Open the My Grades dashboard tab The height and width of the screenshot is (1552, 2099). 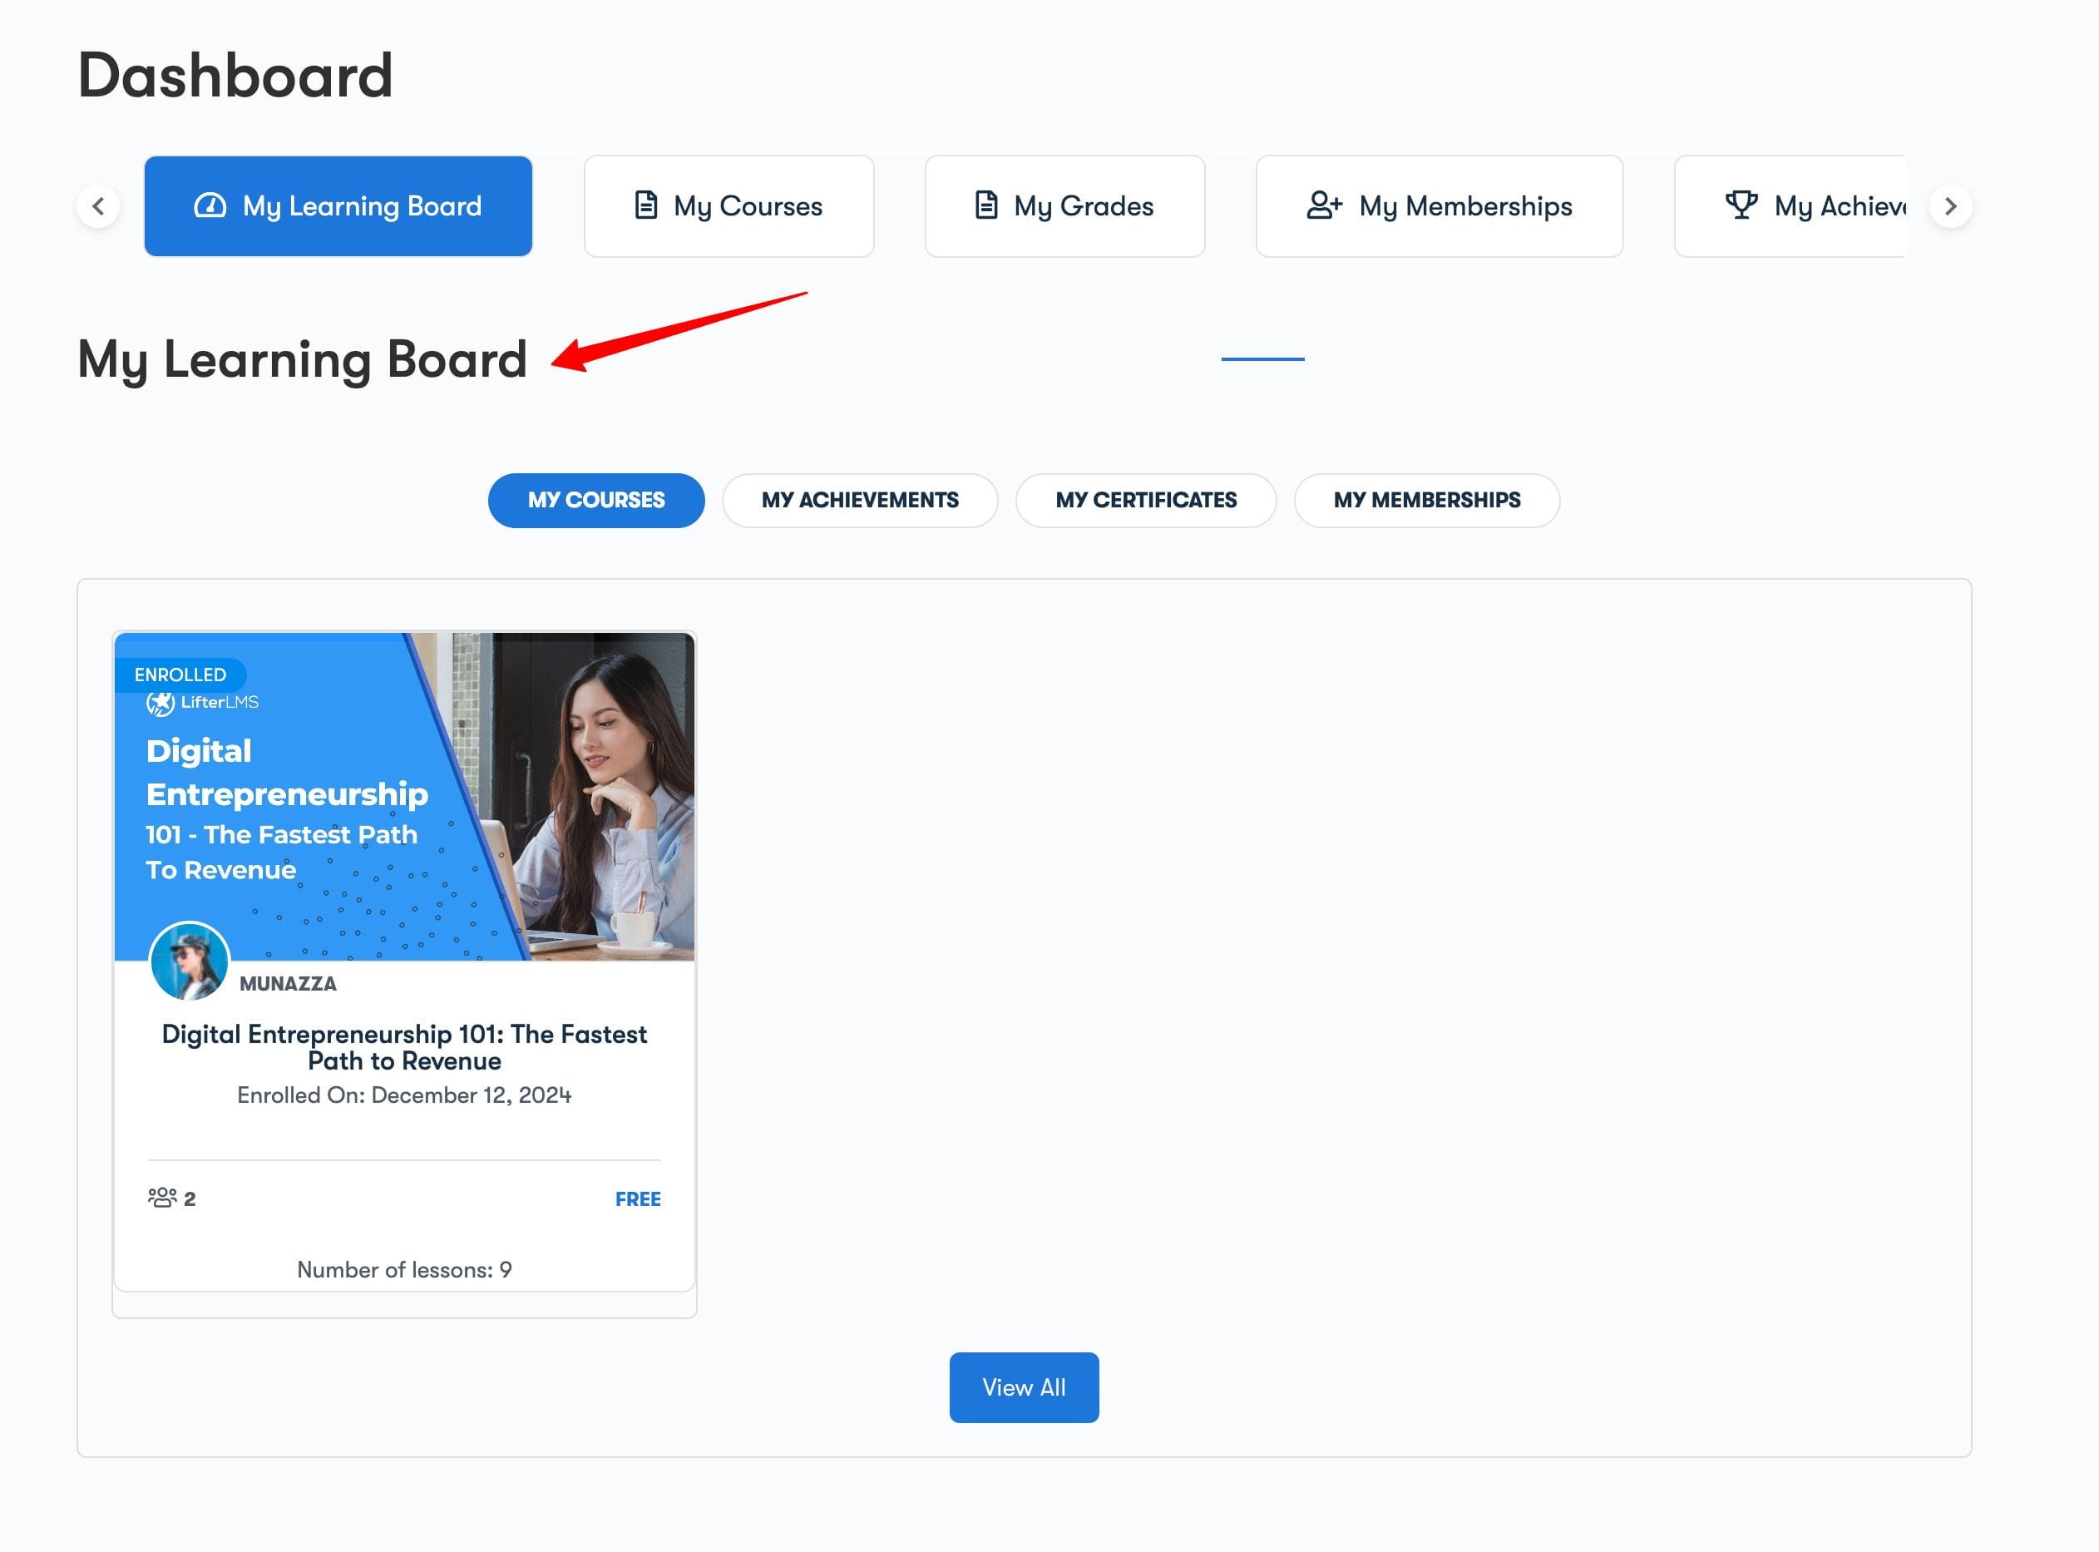[1064, 205]
